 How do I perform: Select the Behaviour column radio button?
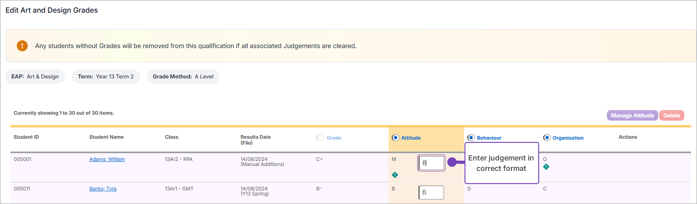click(x=471, y=138)
